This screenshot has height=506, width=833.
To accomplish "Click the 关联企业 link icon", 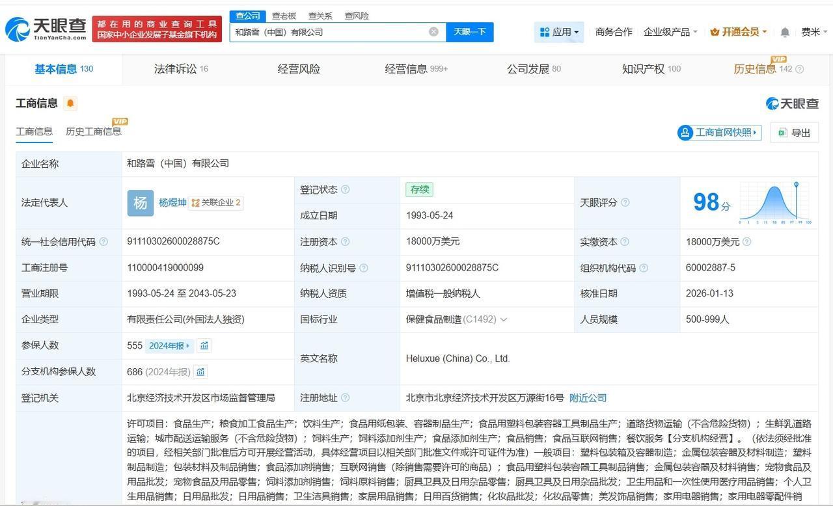I will pos(195,203).
